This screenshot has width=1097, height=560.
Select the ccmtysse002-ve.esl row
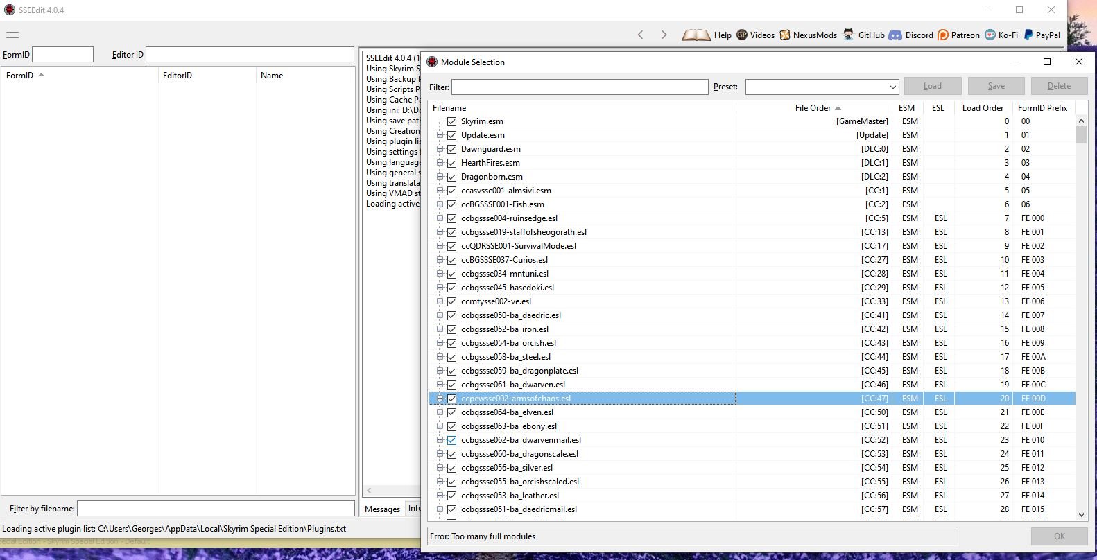(x=752, y=301)
